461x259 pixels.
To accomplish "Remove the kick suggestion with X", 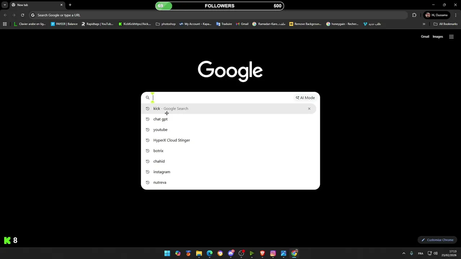I will [x=309, y=109].
